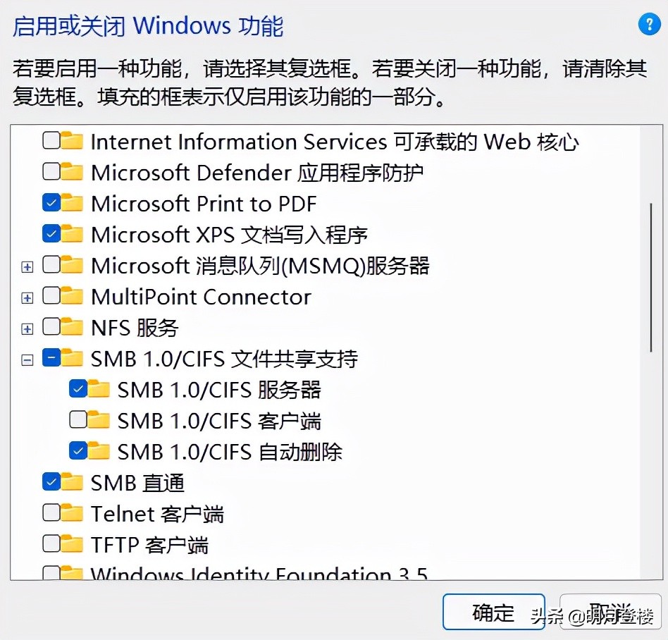Click the folder icon next to TFTP 客户端
The height and width of the screenshot is (640, 668).
point(70,544)
